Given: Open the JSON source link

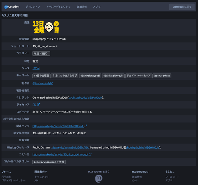Looking at the screenshot, I should [36, 69].
